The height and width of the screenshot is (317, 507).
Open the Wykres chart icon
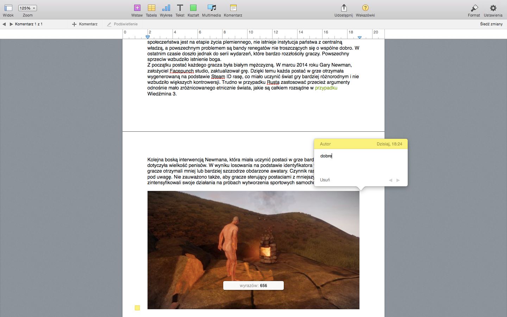click(x=166, y=8)
